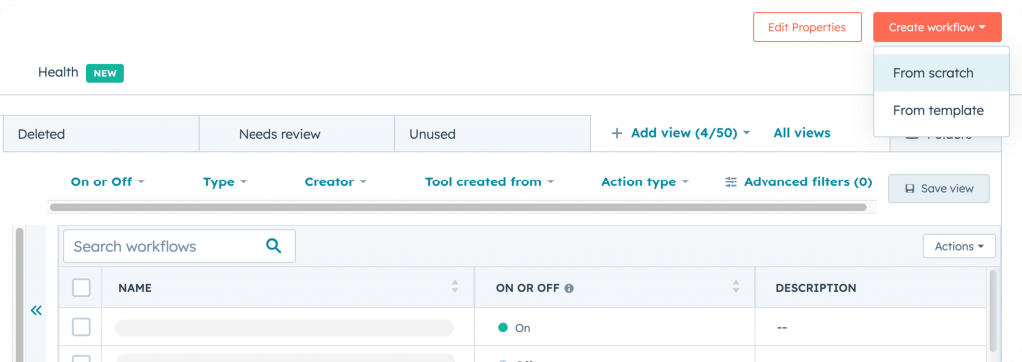The width and height of the screenshot is (1022, 362).
Task: Open the Add view (4/50) dropdown
Action: click(681, 133)
